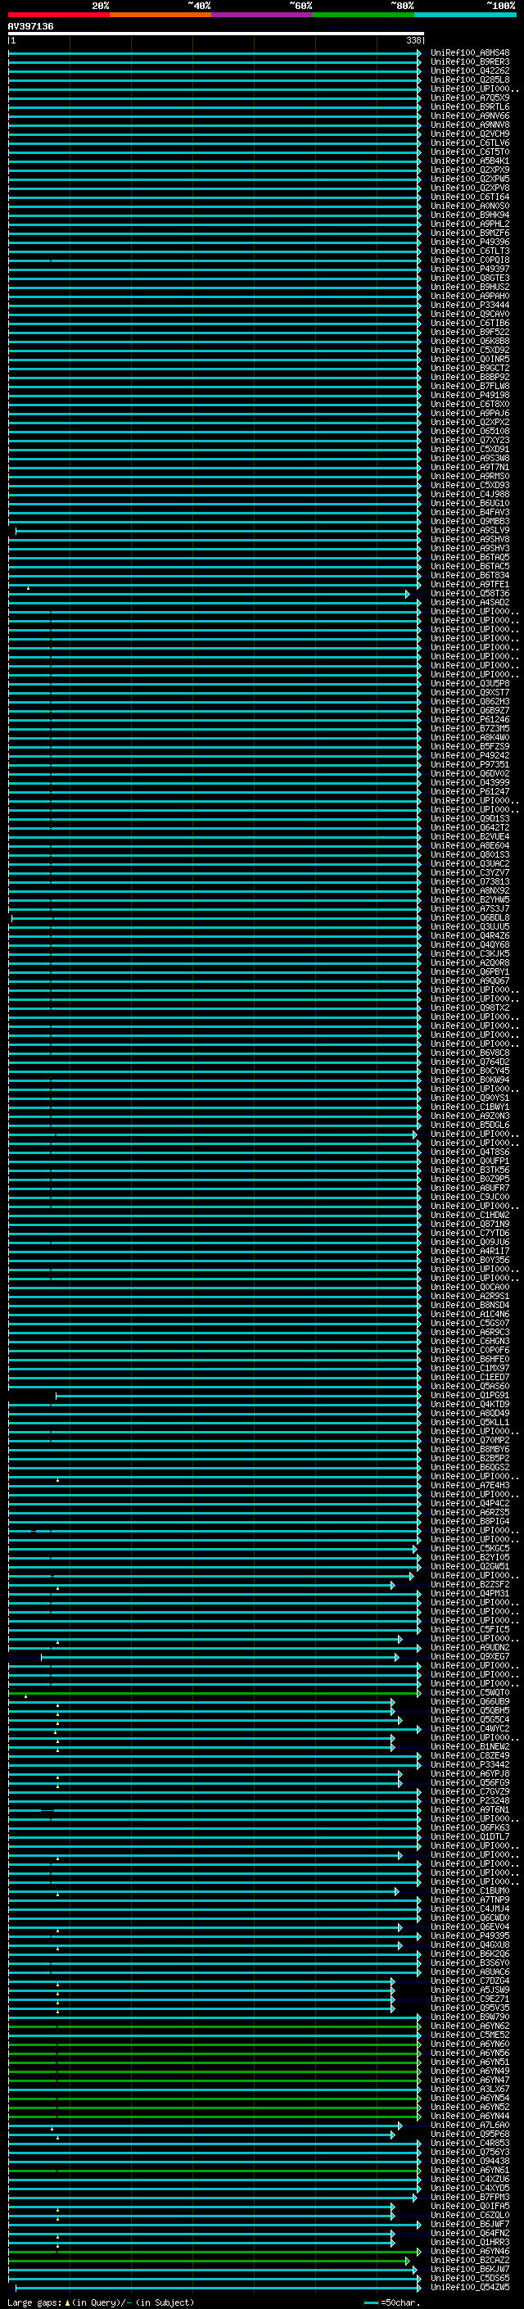This screenshot has width=524, height=2309.
Task: Select hit UniRef100_A5JSW9
Action: pyautogui.click(x=470, y=1990)
